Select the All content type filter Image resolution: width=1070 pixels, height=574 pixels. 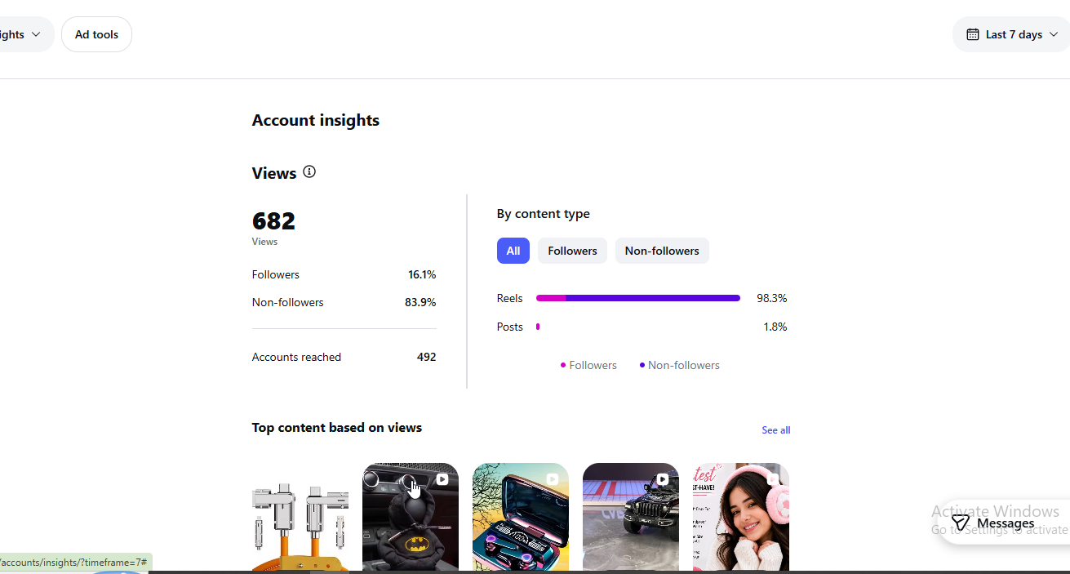point(513,251)
